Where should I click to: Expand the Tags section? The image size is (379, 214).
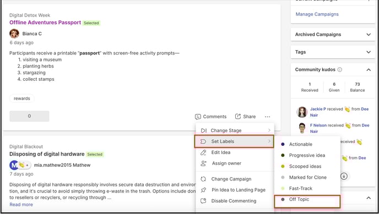369,52
